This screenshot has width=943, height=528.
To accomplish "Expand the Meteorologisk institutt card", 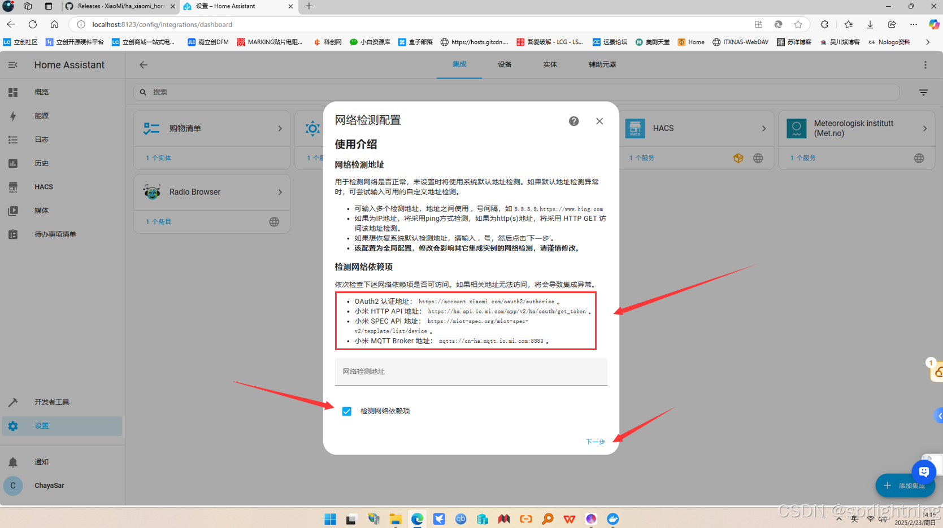I will (x=925, y=129).
